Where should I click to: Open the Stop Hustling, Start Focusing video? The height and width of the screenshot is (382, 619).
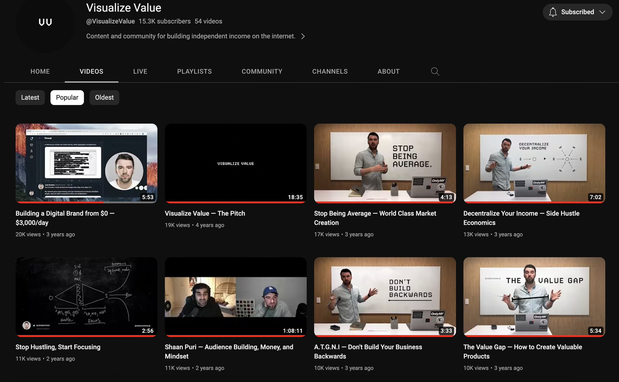(x=86, y=297)
